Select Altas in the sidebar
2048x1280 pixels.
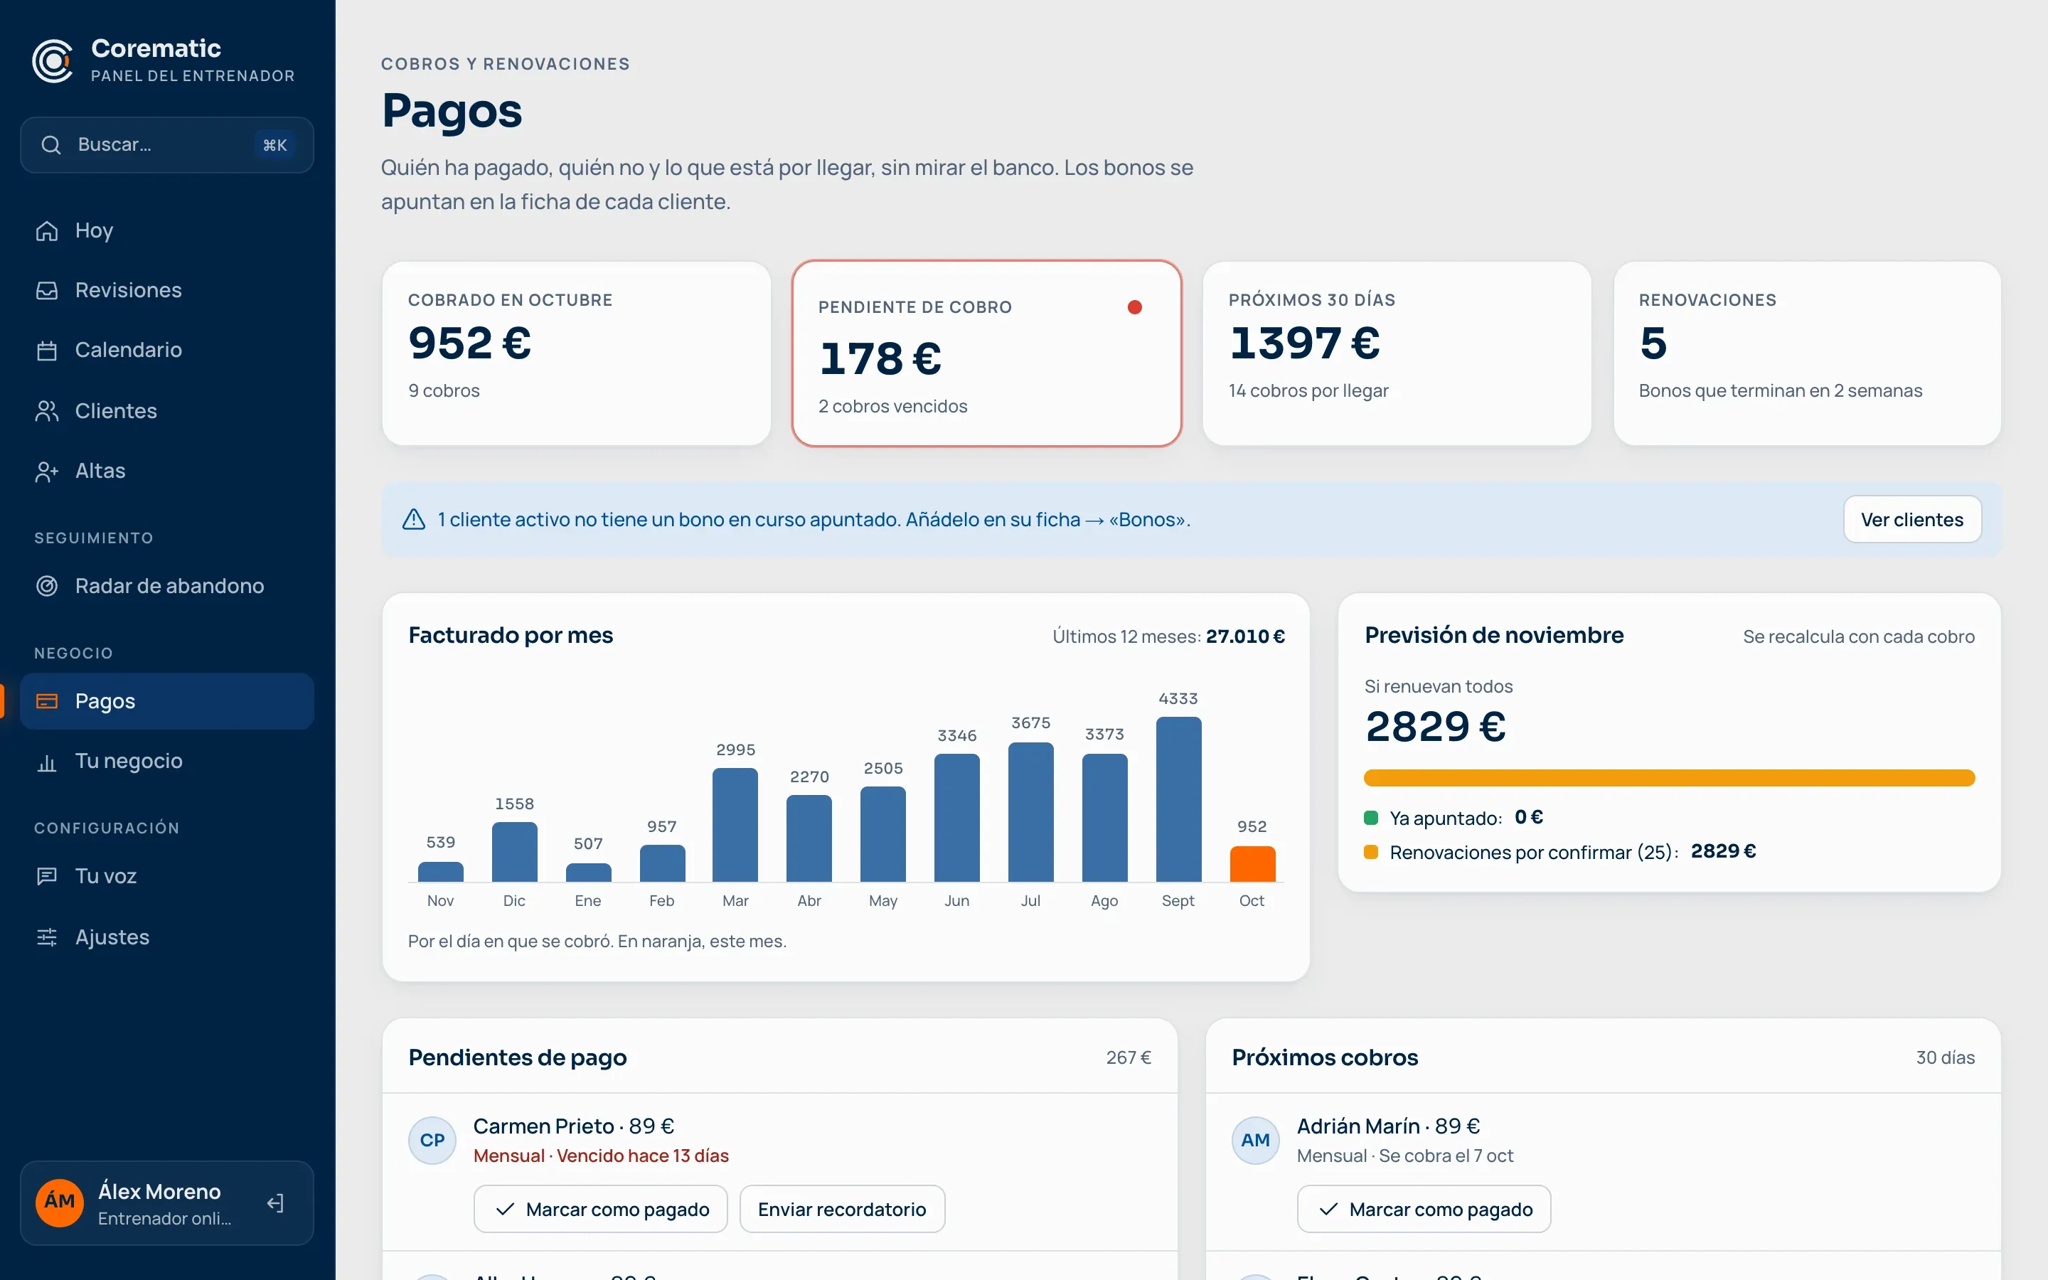pos(166,471)
